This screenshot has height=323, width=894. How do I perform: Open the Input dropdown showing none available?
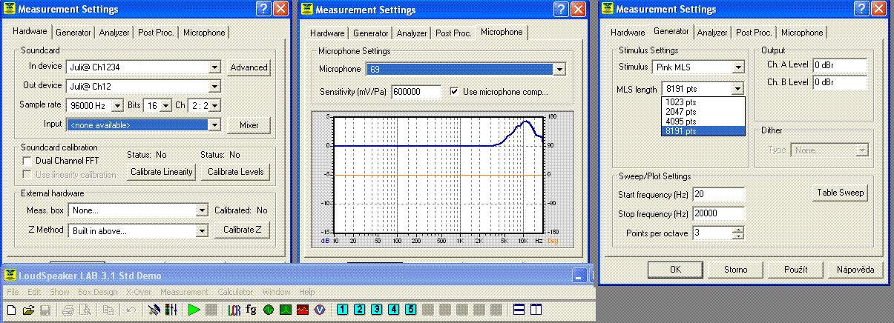coord(214,124)
